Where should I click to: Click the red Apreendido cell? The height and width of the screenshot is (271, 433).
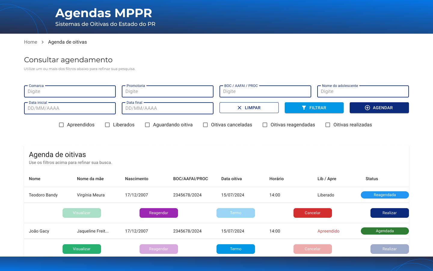[328, 231]
